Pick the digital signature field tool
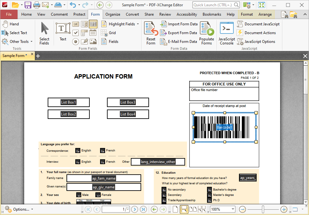 tap(84, 42)
